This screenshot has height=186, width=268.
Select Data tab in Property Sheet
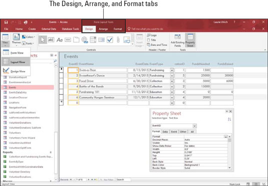165,131
